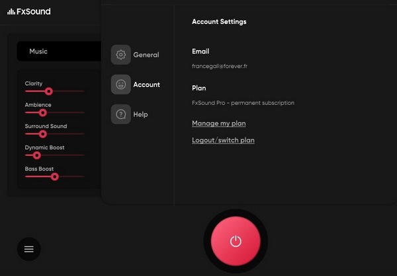Click the General gear icon
The width and height of the screenshot is (397, 276).
click(121, 55)
